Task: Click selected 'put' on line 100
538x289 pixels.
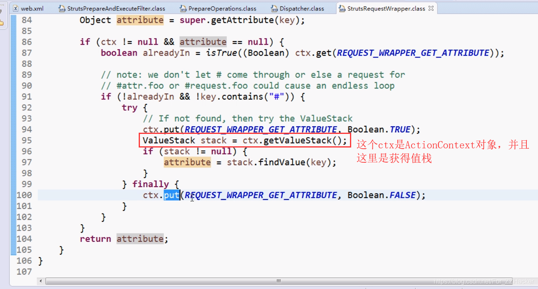Action: (x=172, y=195)
